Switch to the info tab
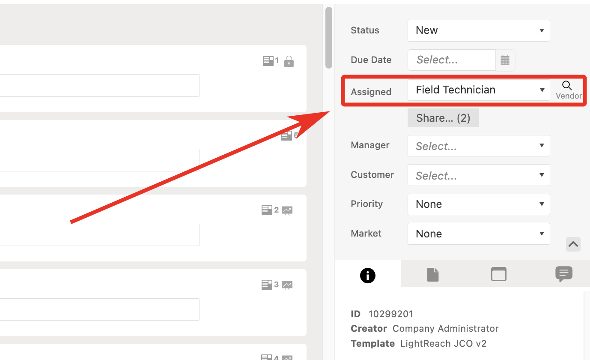The image size is (590, 360). point(368,275)
